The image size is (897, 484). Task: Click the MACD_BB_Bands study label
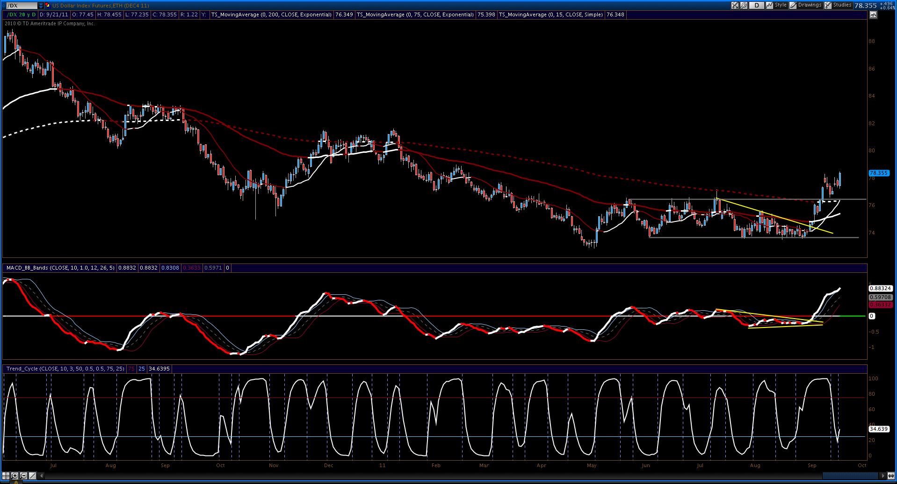60,268
